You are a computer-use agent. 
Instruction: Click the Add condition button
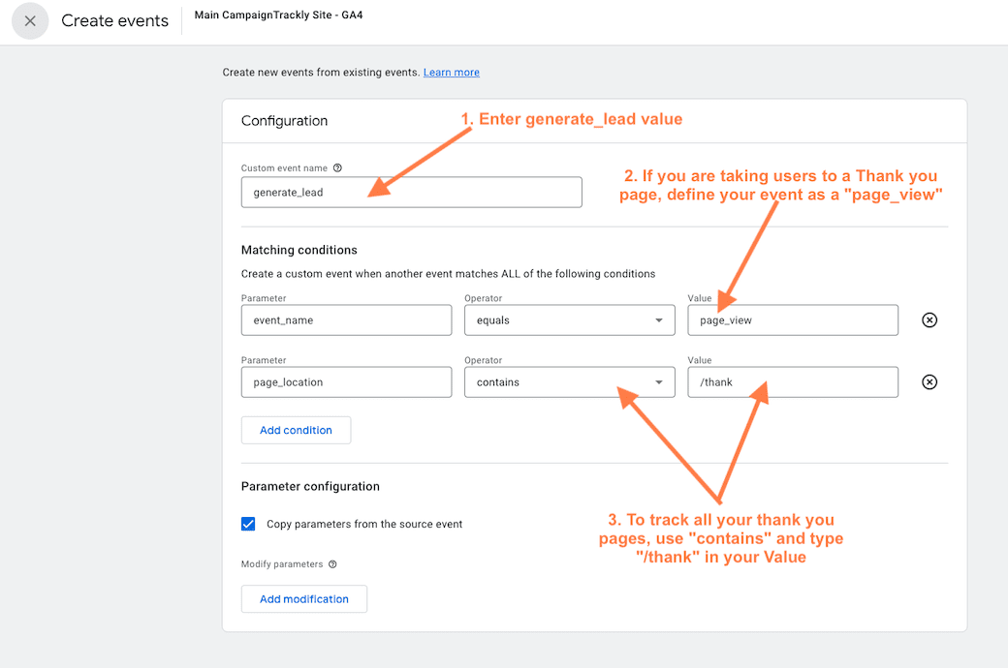[296, 430]
